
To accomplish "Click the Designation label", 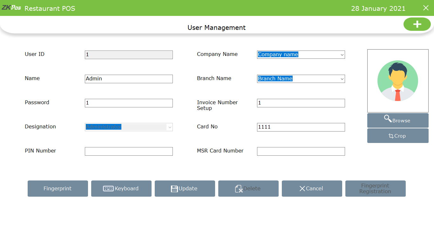I will tap(40, 126).
